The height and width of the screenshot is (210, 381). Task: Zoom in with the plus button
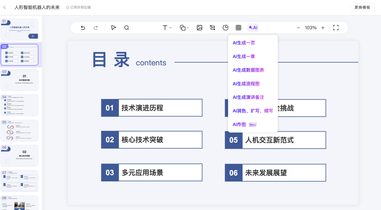pos(323,28)
